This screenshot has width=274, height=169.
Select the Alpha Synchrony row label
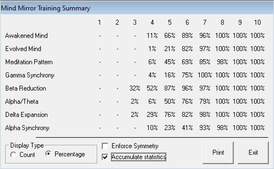27,128
